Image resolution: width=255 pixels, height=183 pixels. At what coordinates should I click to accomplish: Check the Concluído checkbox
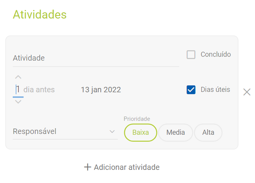(191, 55)
